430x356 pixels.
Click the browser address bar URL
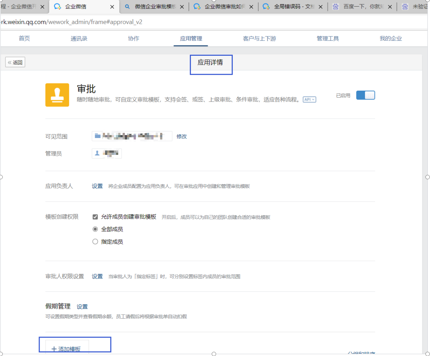coord(71,22)
